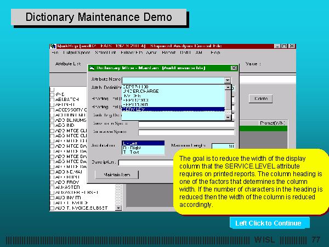Viewport: 329px width, 247px height.
Task: Open the Output Specs menu
Action: point(76,53)
